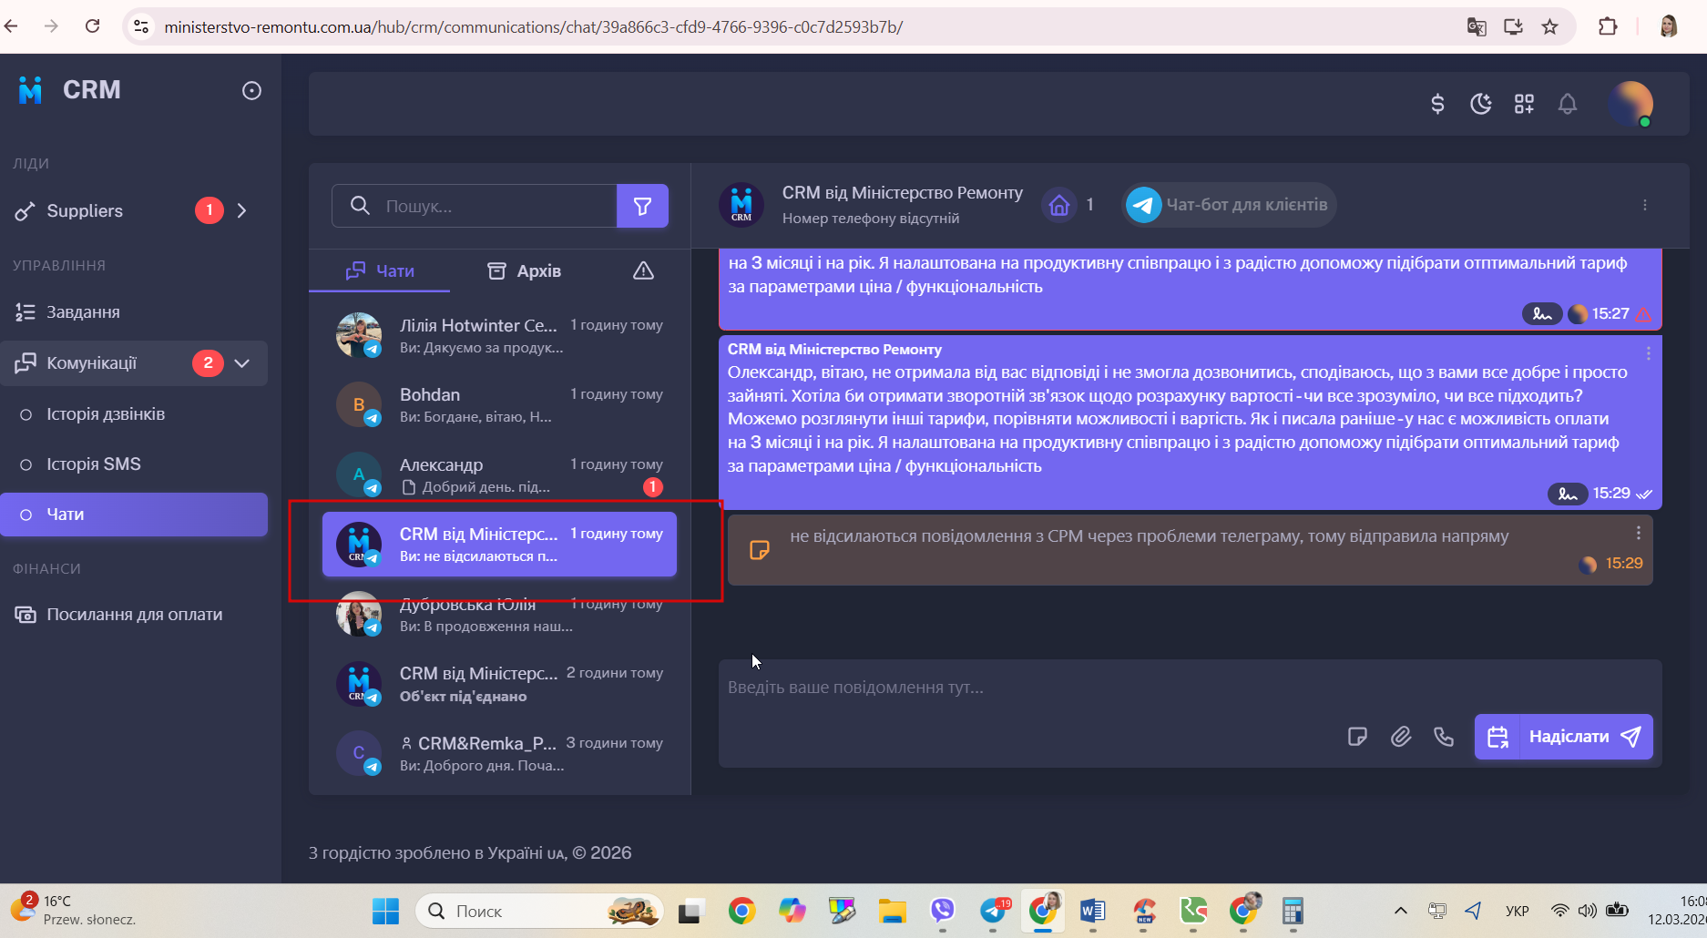Image resolution: width=1707 pixels, height=938 pixels.
Task: Open user profile avatar menu
Action: point(1630,104)
